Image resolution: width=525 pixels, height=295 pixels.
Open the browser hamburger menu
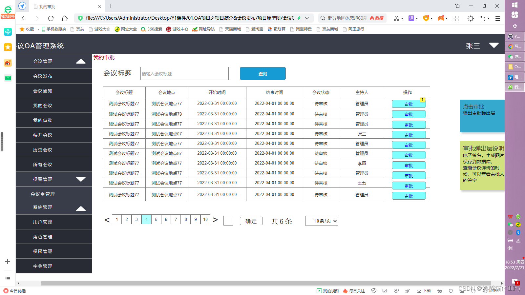tap(498, 18)
